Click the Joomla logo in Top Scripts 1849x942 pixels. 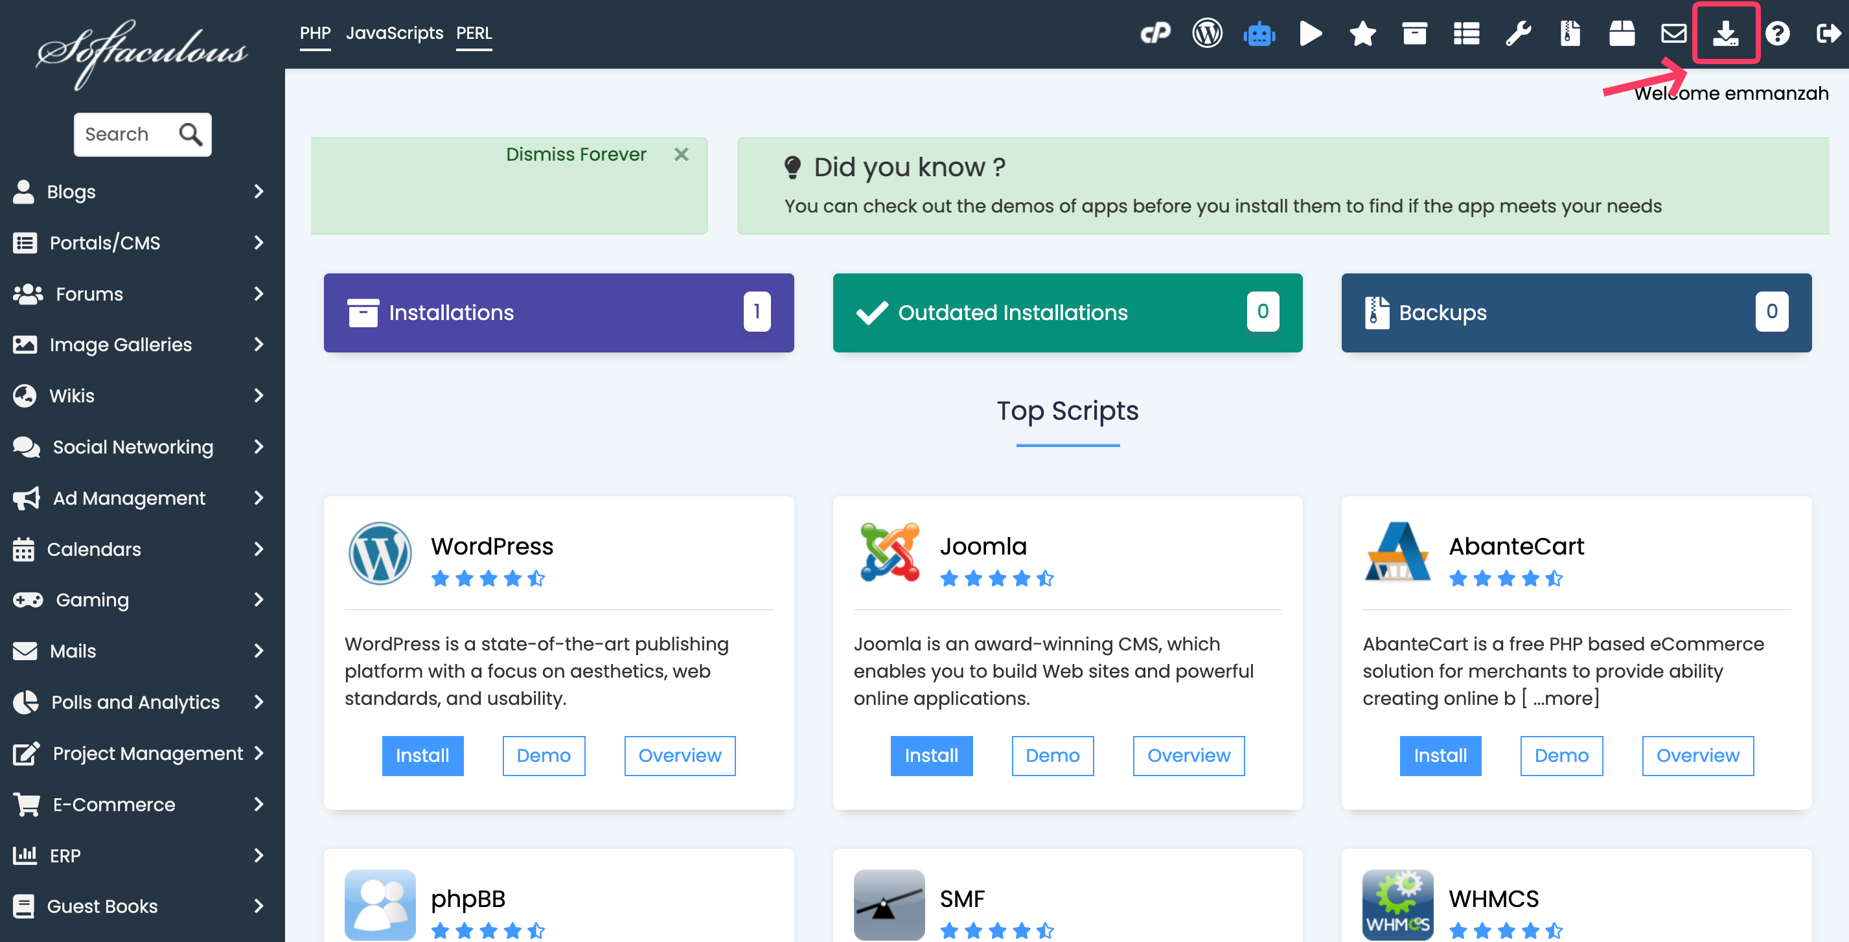(x=890, y=552)
